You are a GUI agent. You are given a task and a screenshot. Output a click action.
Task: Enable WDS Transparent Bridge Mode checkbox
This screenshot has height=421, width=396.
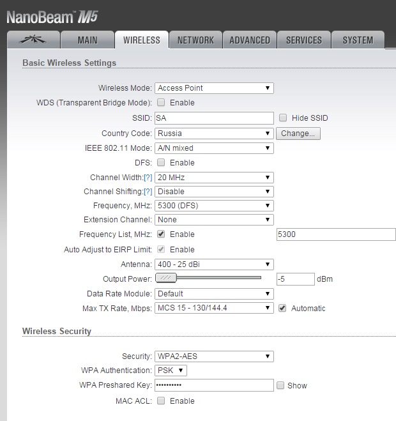tap(161, 102)
